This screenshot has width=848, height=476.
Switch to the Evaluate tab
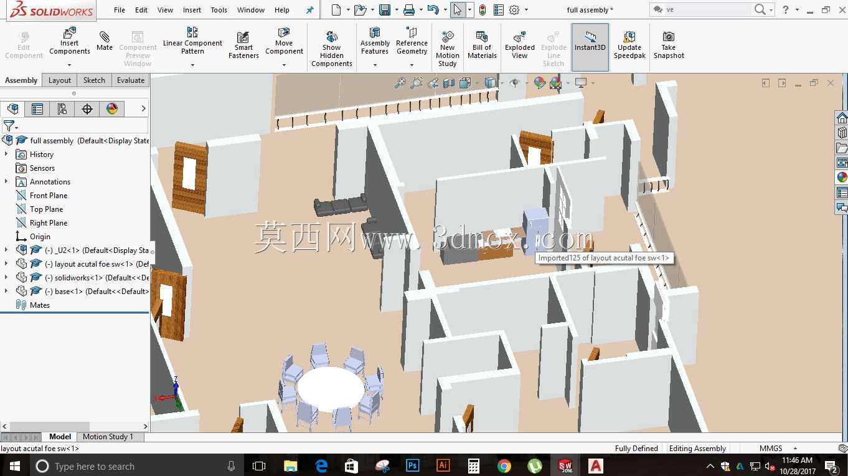tap(131, 80)
